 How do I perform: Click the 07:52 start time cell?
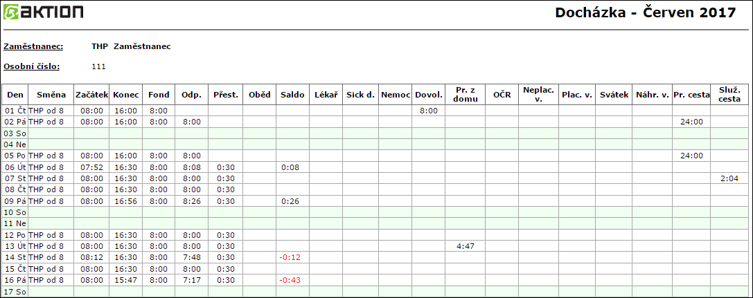pos(91,167)
